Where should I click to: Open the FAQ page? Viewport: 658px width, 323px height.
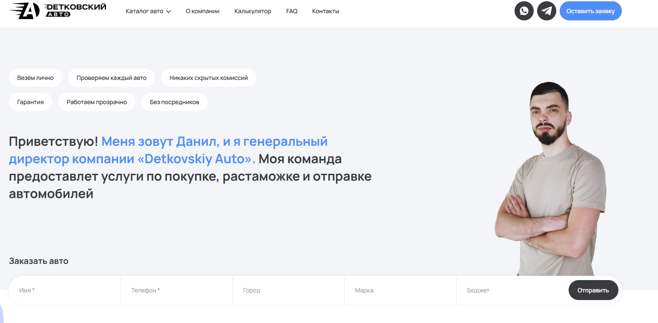[292, 11]
